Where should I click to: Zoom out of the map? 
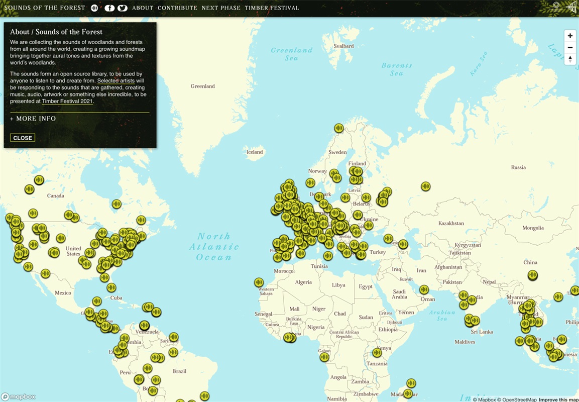tap(570, 48)
